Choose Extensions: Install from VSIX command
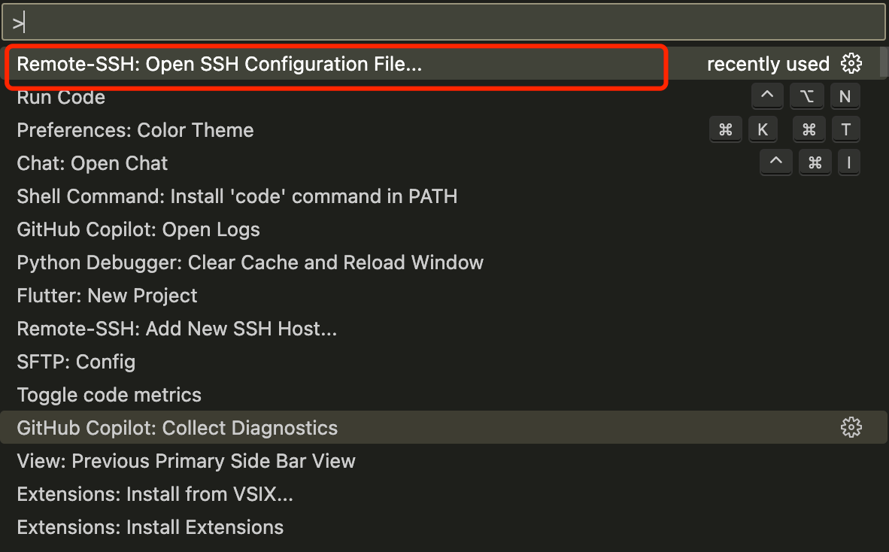 tap(443, 494)
